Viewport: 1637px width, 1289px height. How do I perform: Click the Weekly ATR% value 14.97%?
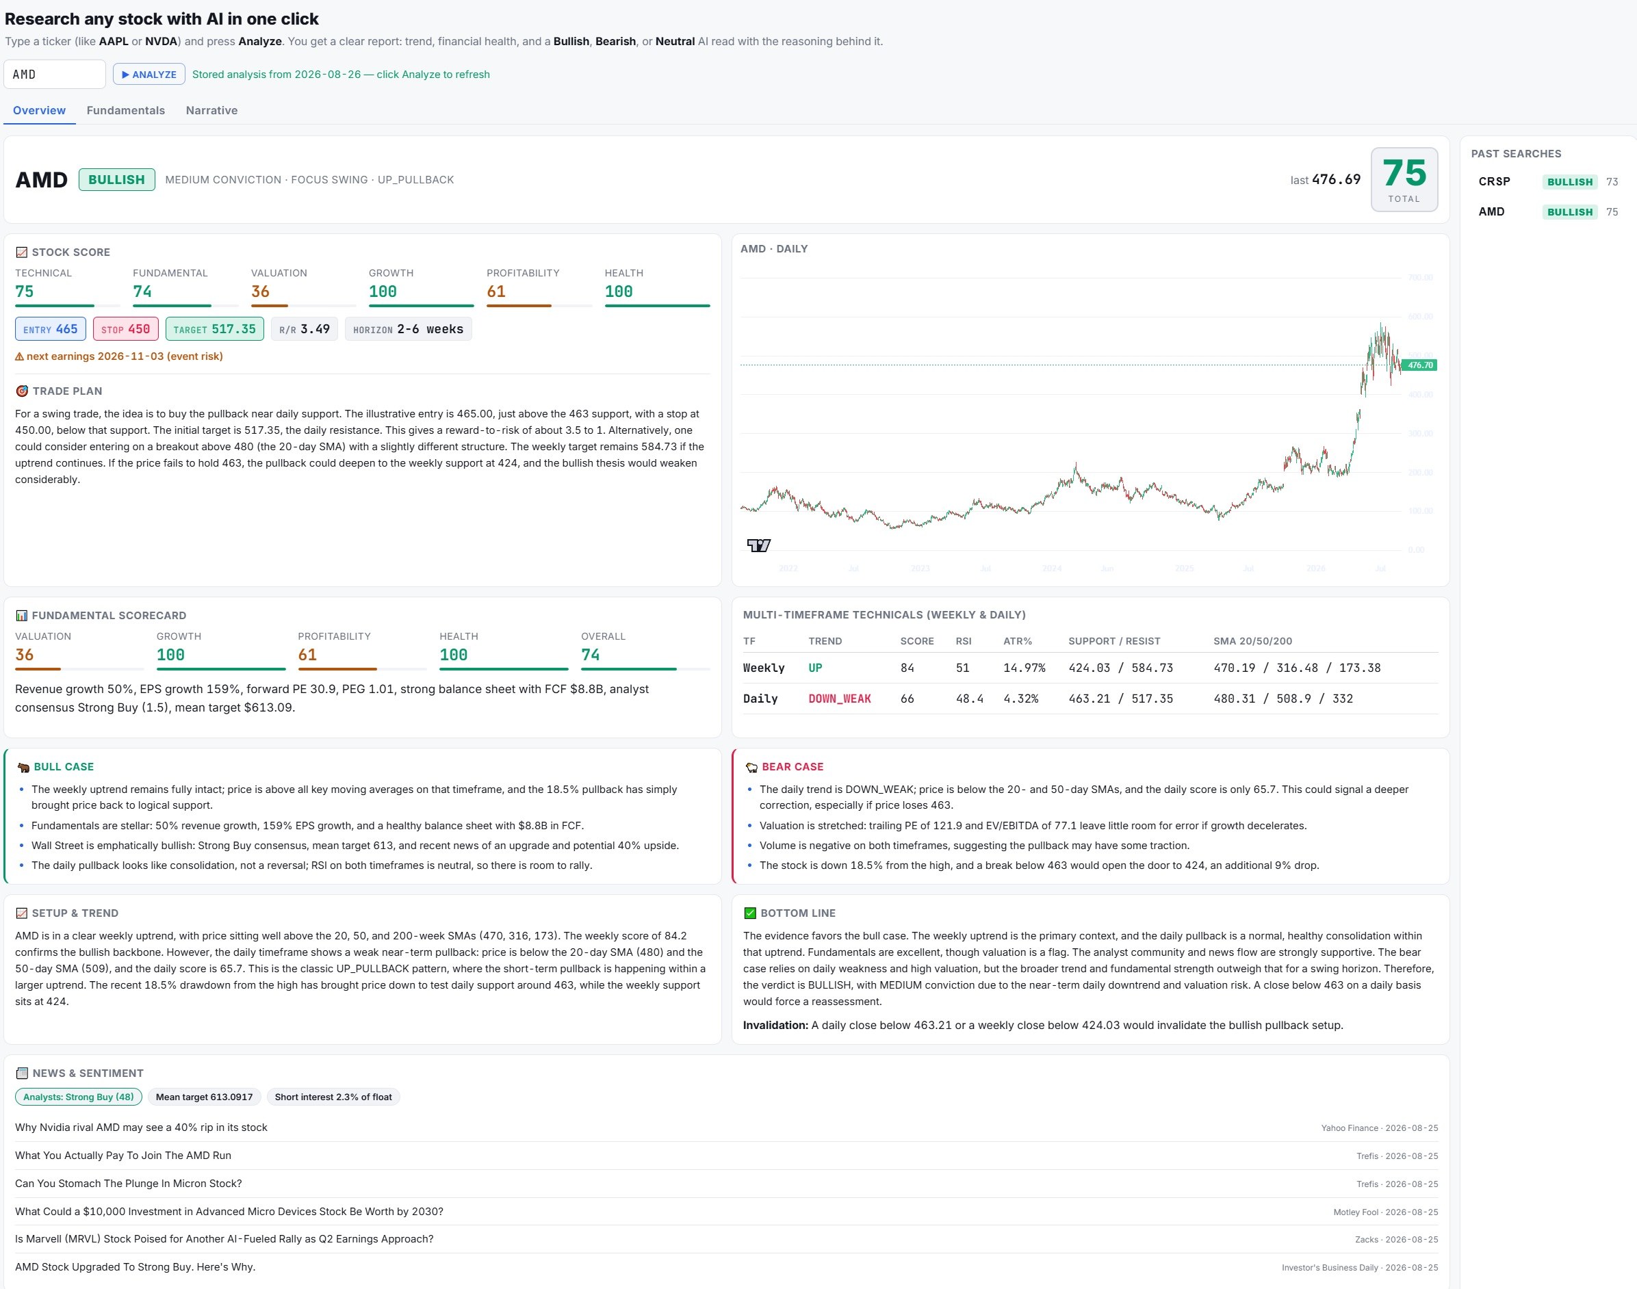(x=1024, y=668)
